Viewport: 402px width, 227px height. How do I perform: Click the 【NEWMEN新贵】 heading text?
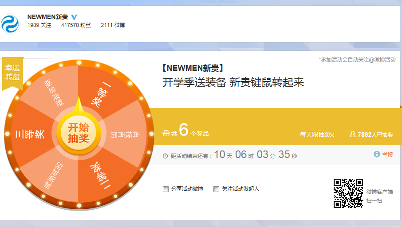[x=193, y=68]
